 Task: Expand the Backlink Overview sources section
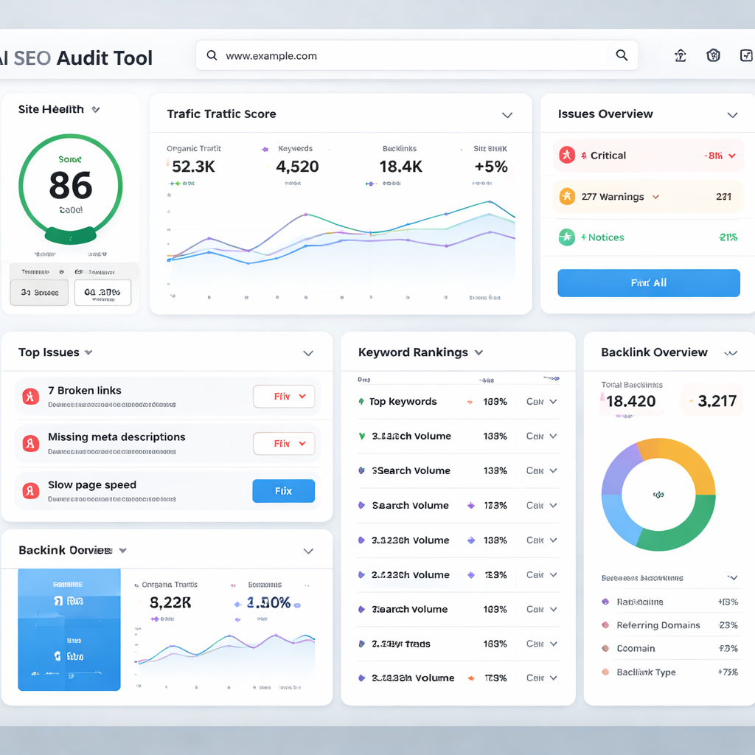tap(732, 577)
